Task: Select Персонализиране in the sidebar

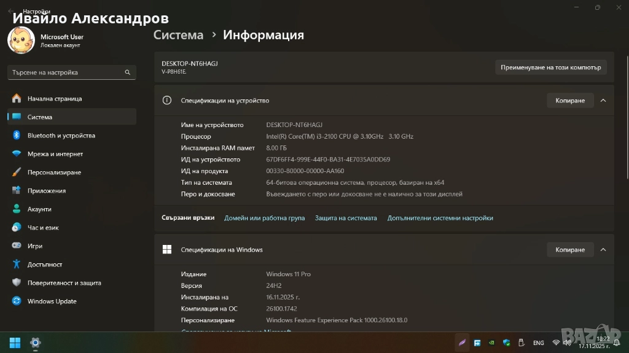Action: 54,173
